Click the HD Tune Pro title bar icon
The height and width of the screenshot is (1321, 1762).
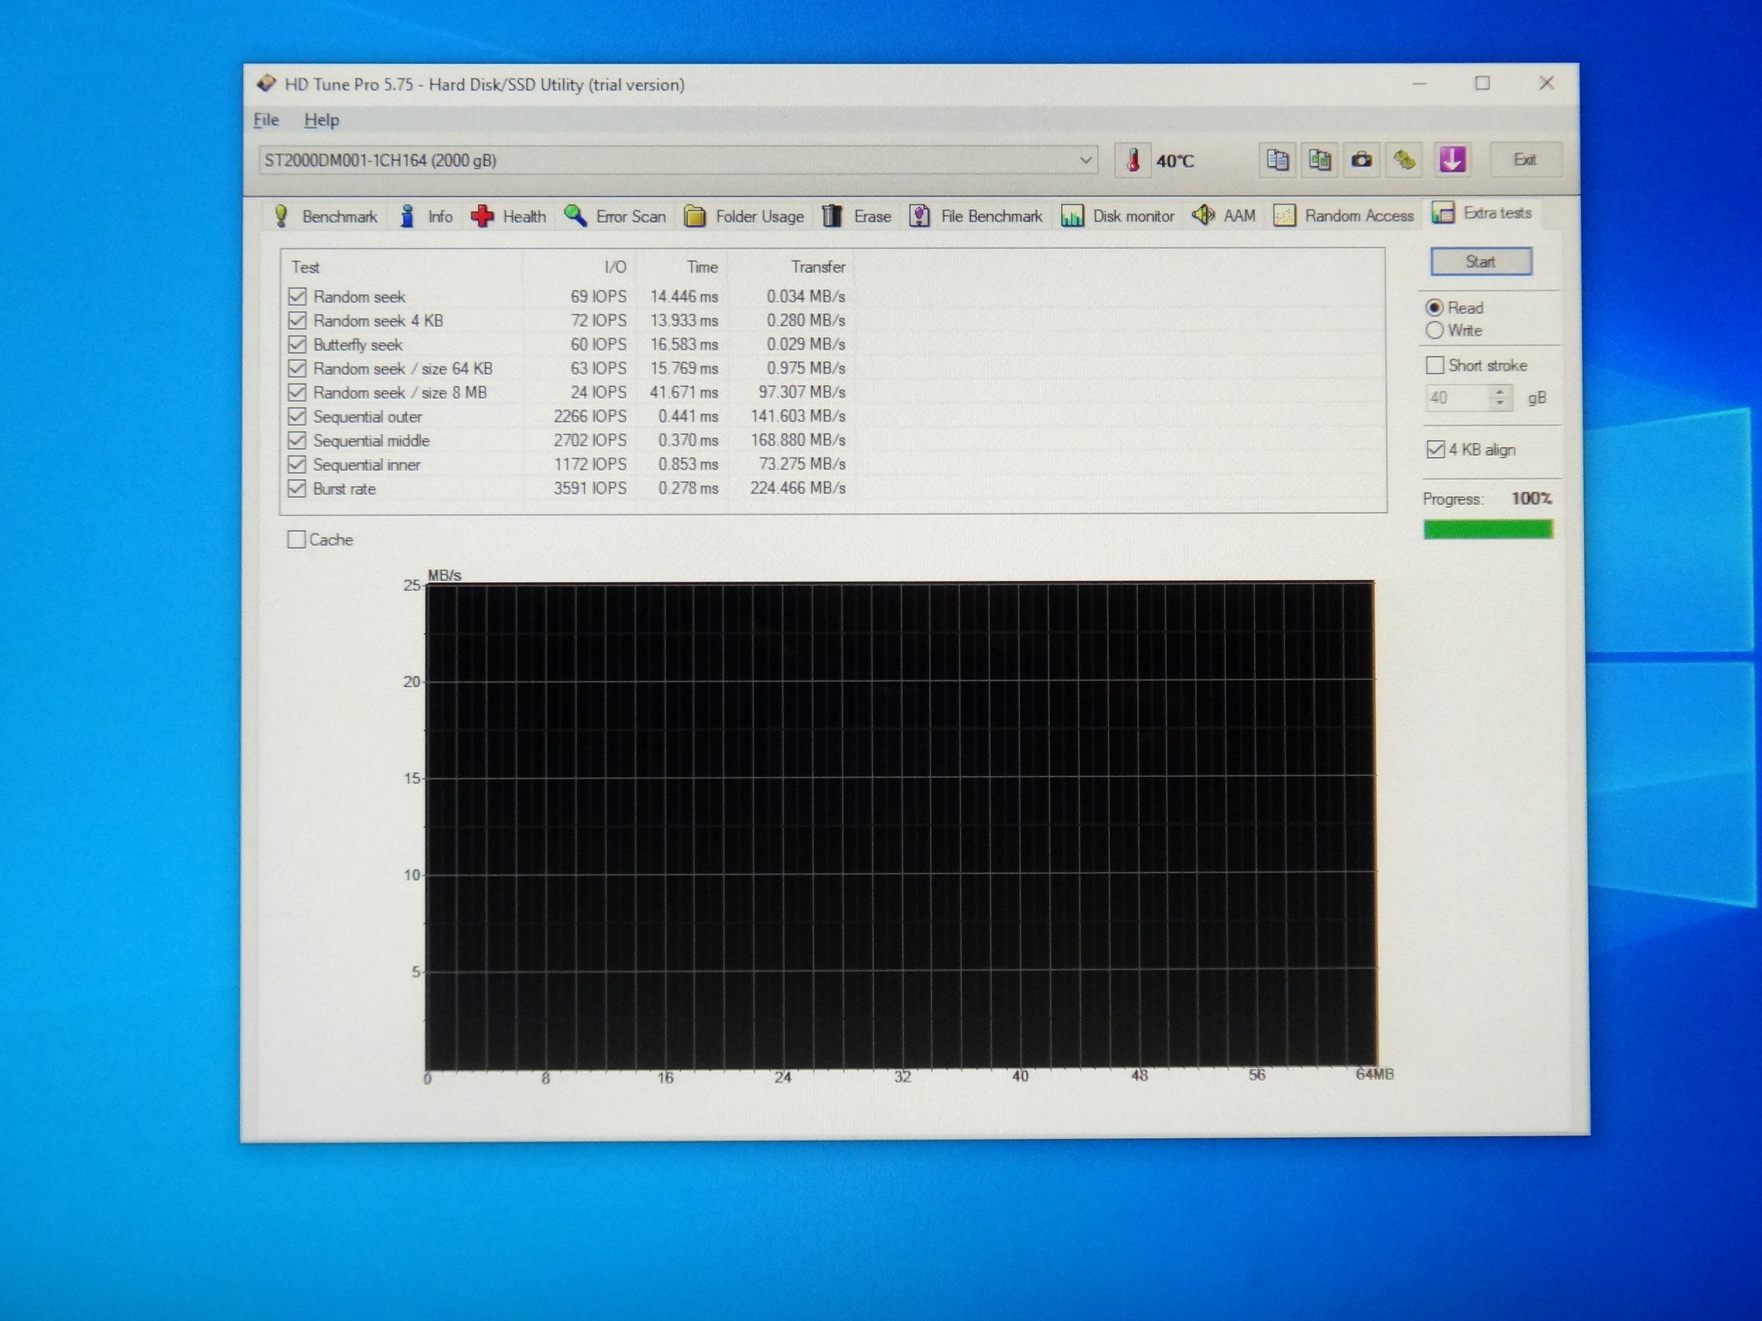266,84
